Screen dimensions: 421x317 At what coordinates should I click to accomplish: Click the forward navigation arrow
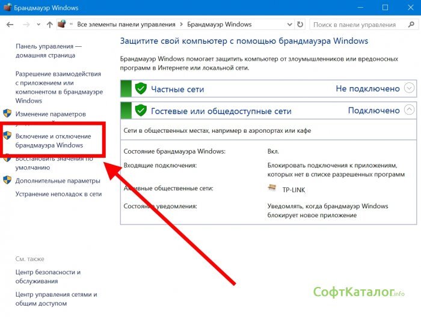[x=26, y=25]
